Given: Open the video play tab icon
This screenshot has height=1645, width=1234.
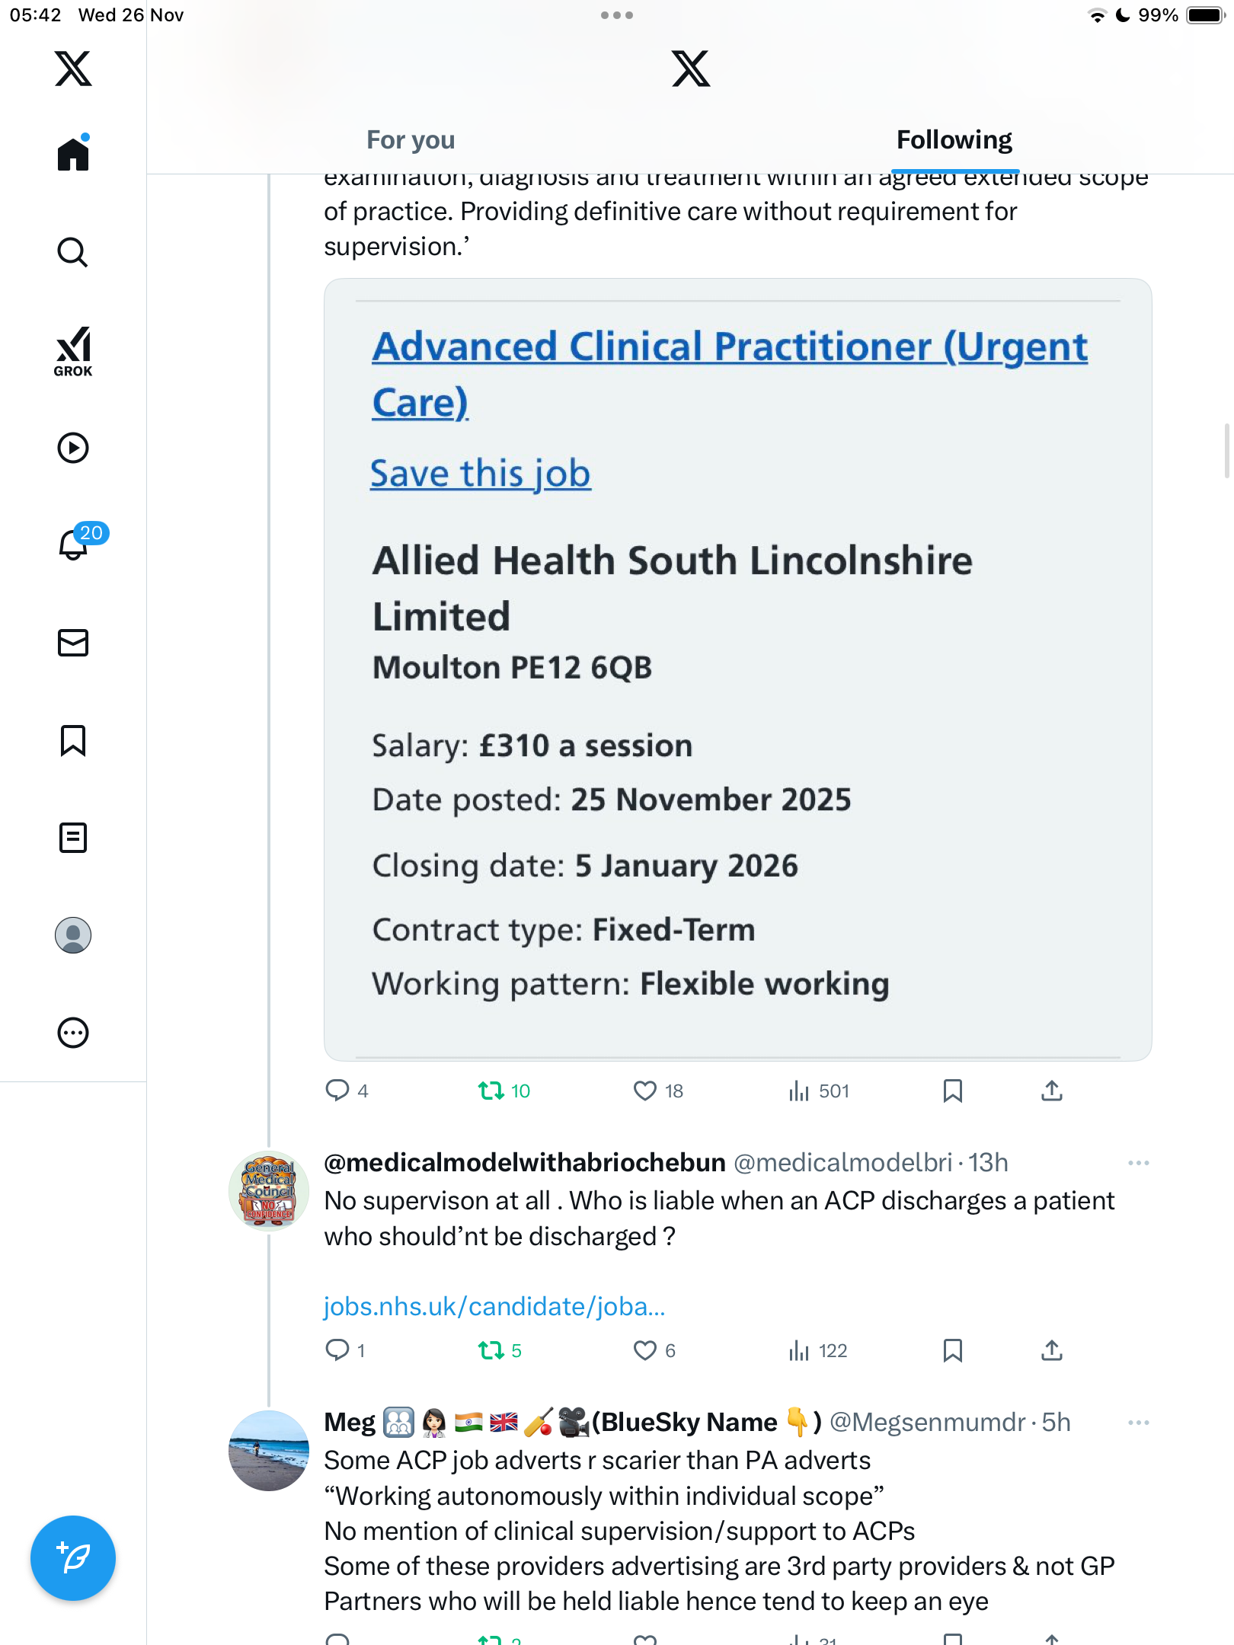Looking at the screenshot, I should pos(73,448).
